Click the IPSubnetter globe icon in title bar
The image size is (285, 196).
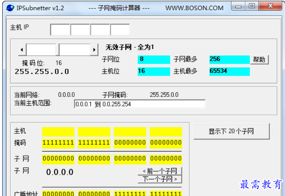(x=10, y=8)
